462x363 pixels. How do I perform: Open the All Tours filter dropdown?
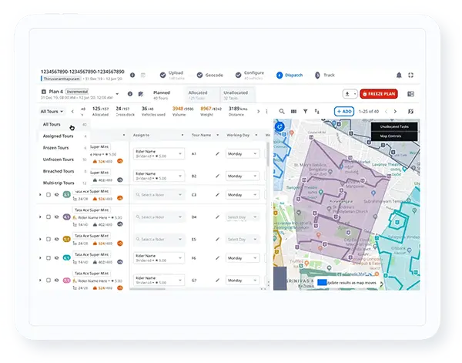point(52,112)
